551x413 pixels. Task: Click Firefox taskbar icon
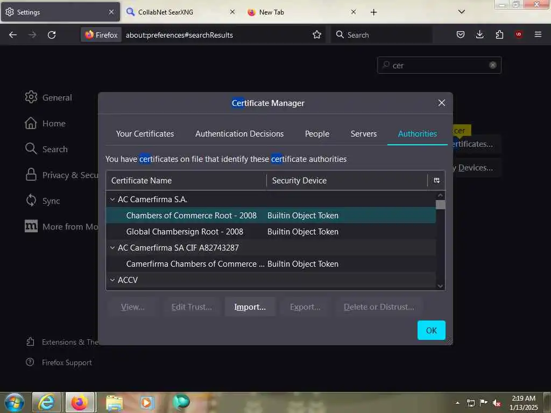click(x=80, y=402)
